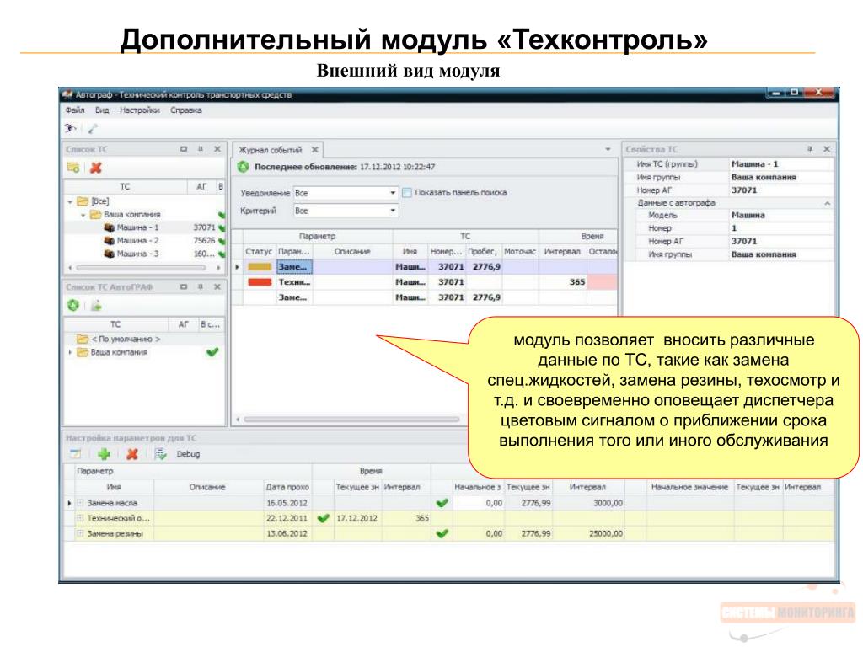Click the first main toolbar icon under Файл
The image size is (863, 647).
70,128
